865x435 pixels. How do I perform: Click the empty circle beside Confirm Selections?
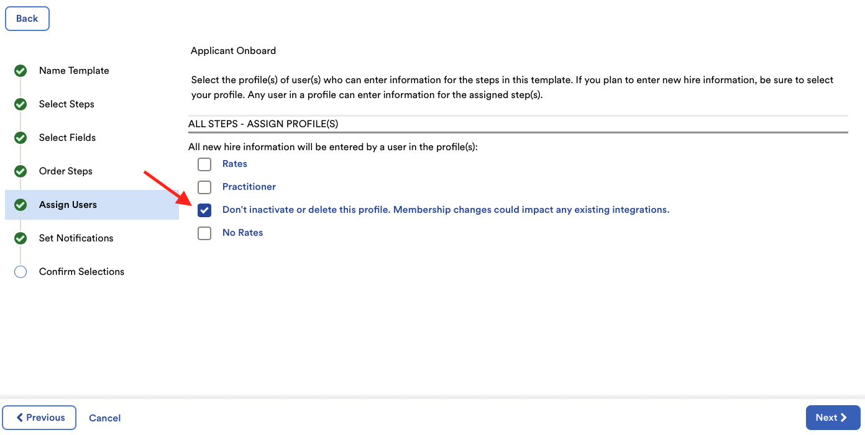(21, 272)
